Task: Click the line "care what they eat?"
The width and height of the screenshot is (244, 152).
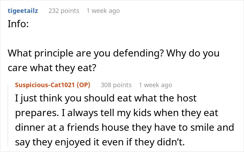Action: pyautogui.click(x=52, y=68)
